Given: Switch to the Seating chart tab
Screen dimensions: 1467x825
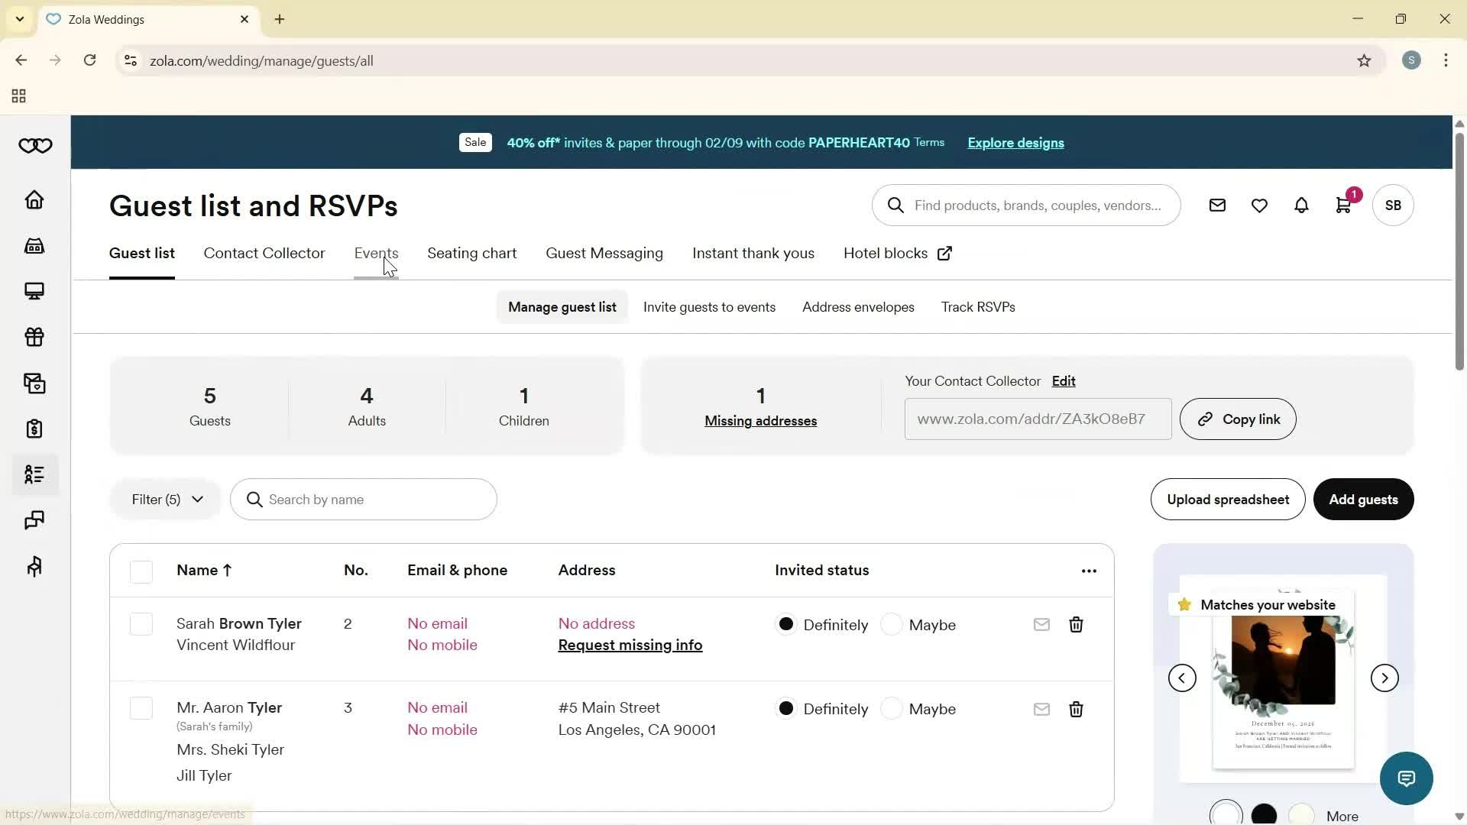Looking at the screenshot, I should [x=471, y=253].
